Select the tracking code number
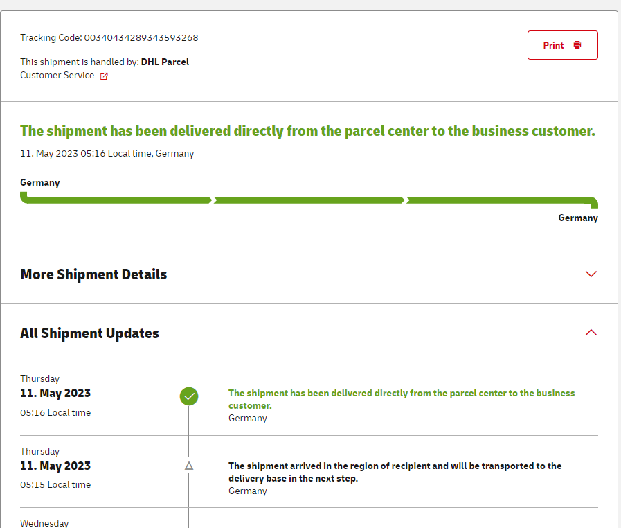The width and height of the screenshot is (621, 528). click(141, 37)
